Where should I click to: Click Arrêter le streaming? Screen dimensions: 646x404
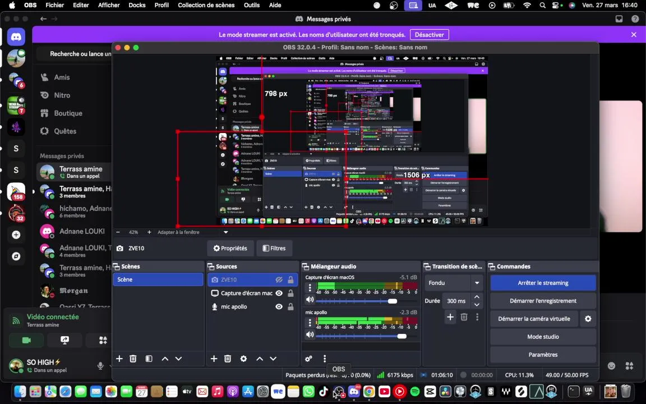pyautogui.click(x=543, y=283)
